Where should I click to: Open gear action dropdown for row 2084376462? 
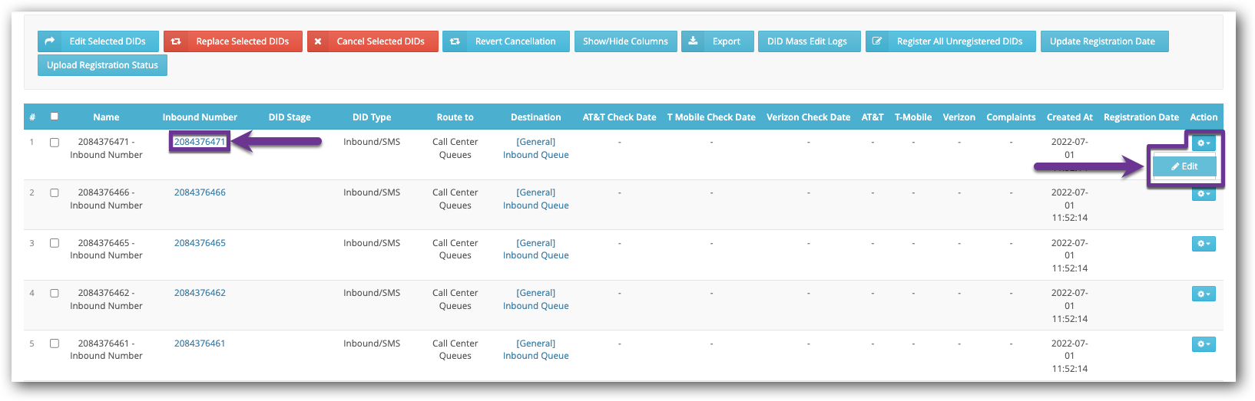point(1204,294)
